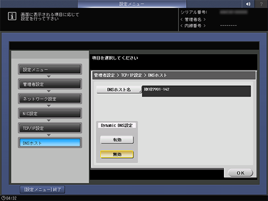
Task: Go to 管理者設定 in the path list
Action: pos(50,84)
